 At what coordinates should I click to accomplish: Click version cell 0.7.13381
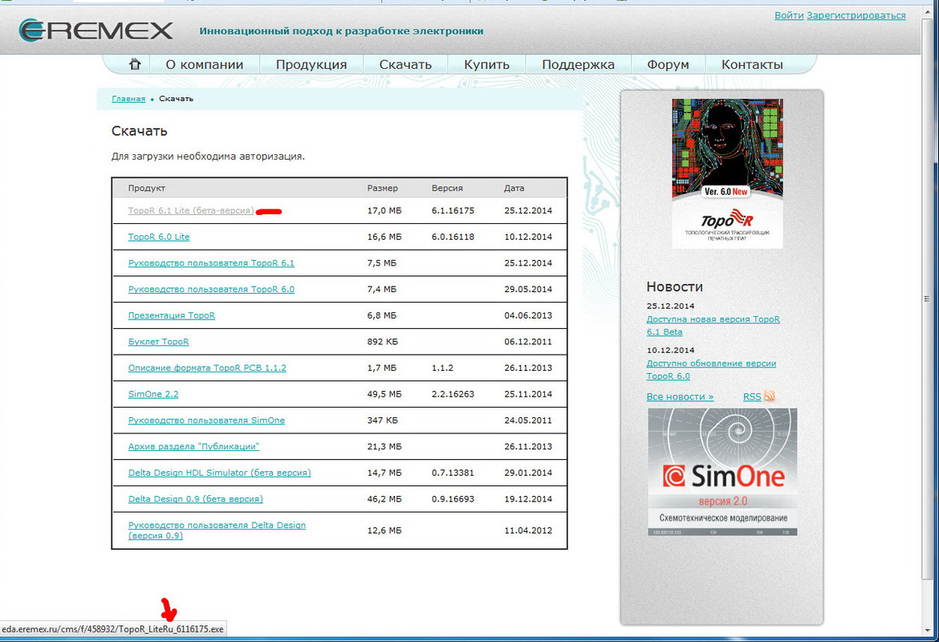[x=453, y=473]
